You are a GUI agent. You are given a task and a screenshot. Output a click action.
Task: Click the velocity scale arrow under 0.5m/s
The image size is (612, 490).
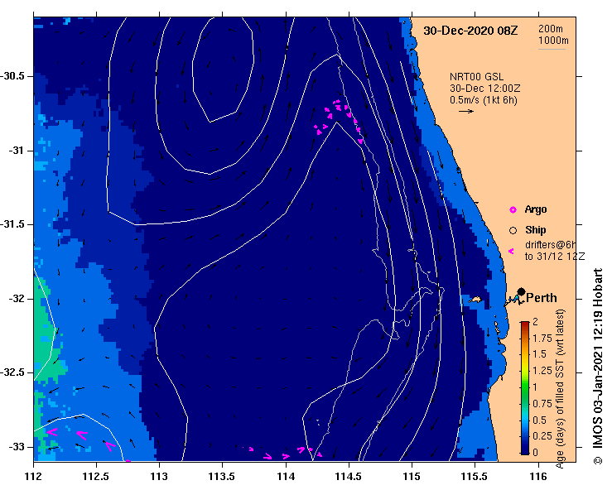[x=466, y=111]
